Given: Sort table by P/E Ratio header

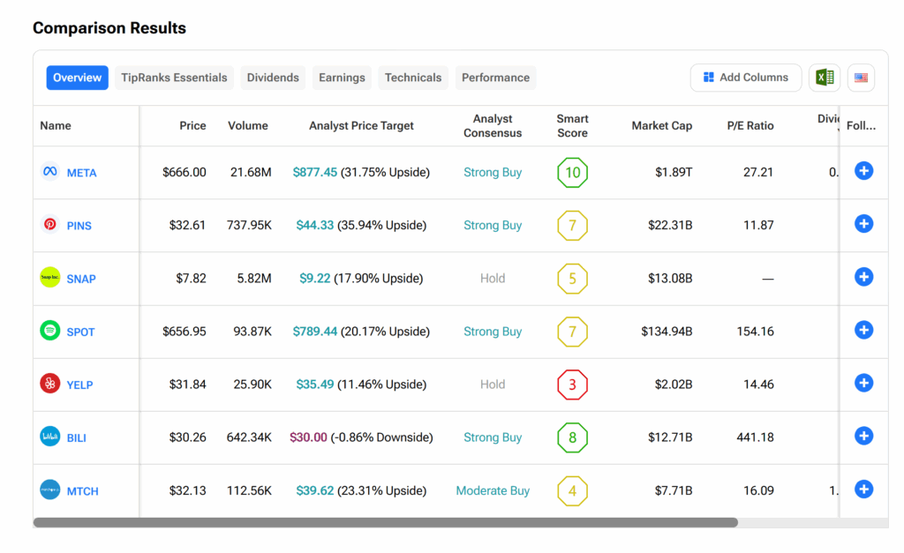Looking at the screenshot, I should pyautogui.click(x=750, y=126).
